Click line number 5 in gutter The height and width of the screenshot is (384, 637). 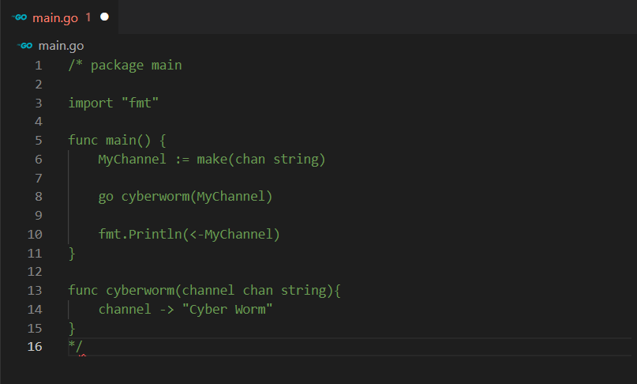tap(39, 141)
